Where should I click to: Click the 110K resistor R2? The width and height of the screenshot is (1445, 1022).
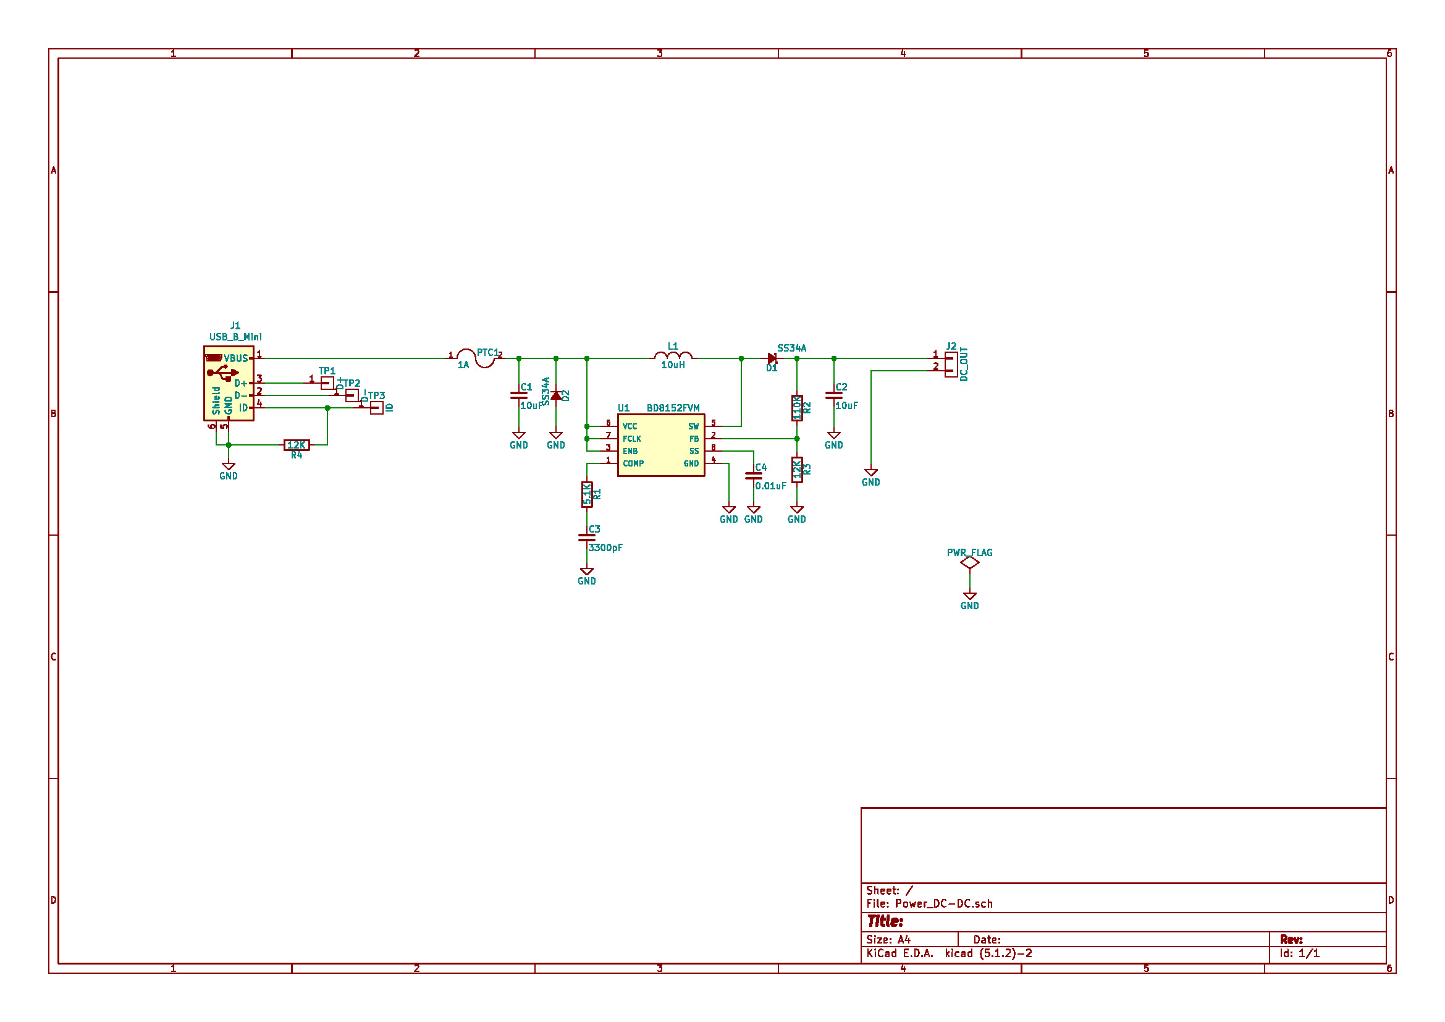click(797, 408)
